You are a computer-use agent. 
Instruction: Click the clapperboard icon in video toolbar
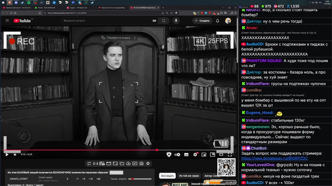click(x=109, y=164)
